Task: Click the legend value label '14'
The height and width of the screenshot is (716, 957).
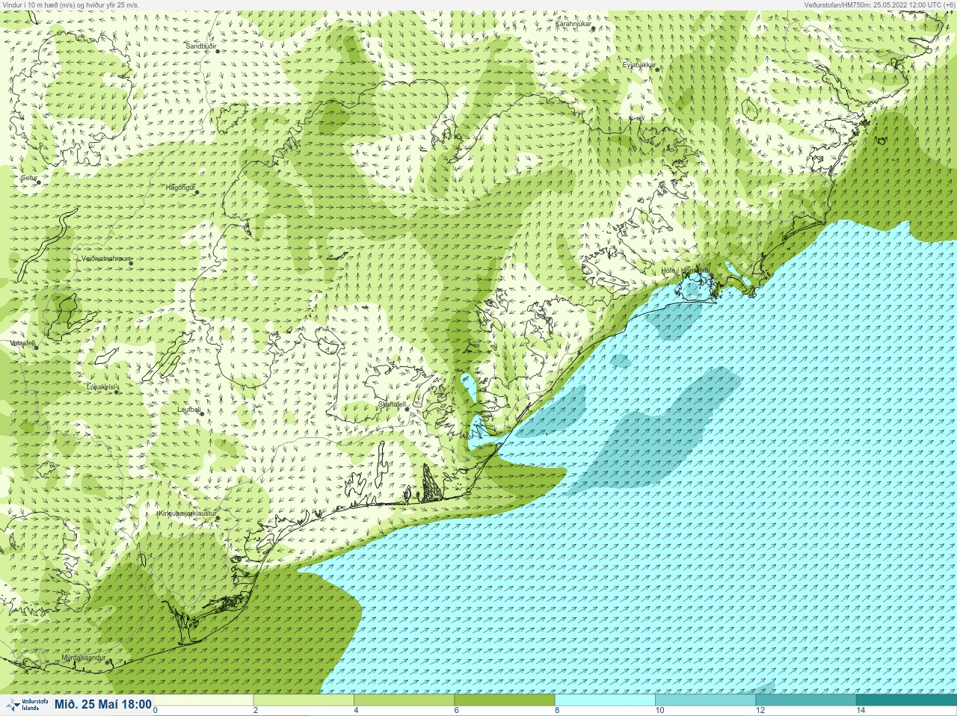Action: (861, 711)
